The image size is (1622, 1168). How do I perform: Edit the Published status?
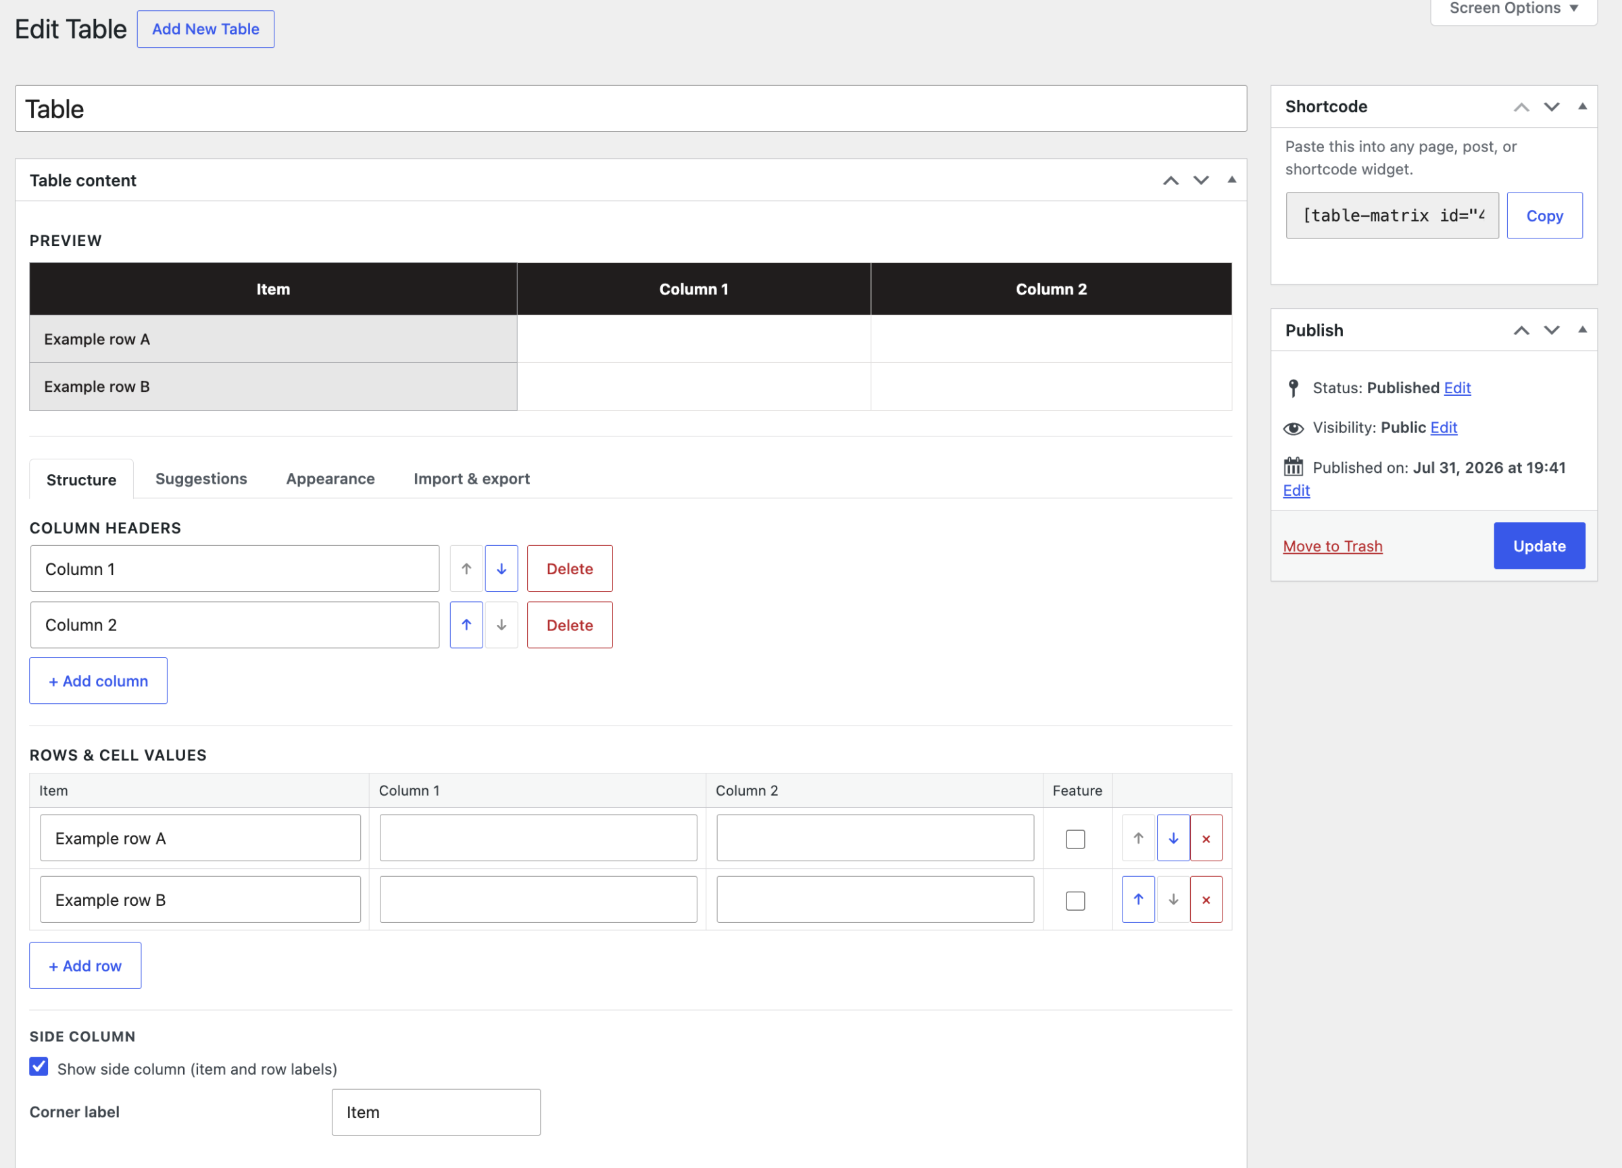click(1457, 388)
